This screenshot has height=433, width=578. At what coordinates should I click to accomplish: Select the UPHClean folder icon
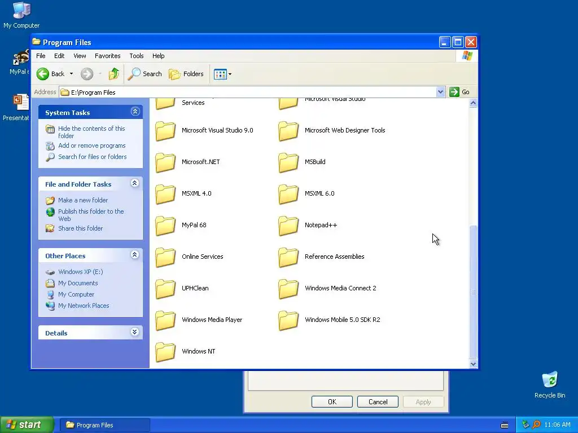point(165,289)
